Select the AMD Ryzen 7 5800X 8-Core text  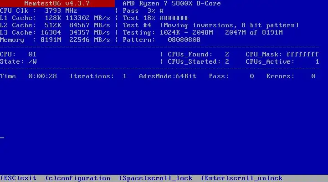pos(172,3)
